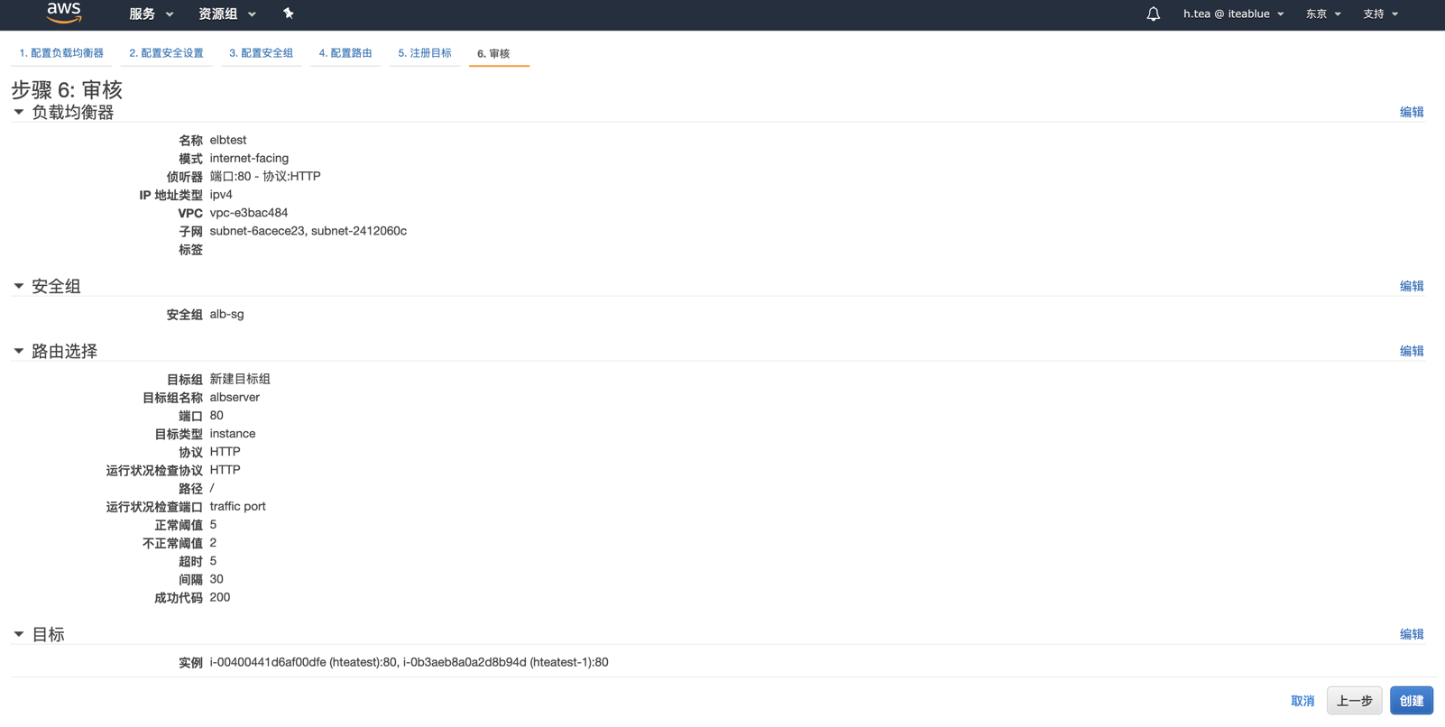Open the 东京 region selector
Image resolution: width=1445 pixels, height=727 pixels.
coord(1323,14)
